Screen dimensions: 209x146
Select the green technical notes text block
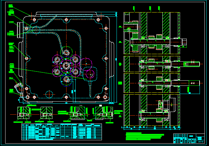coord(145,136)
